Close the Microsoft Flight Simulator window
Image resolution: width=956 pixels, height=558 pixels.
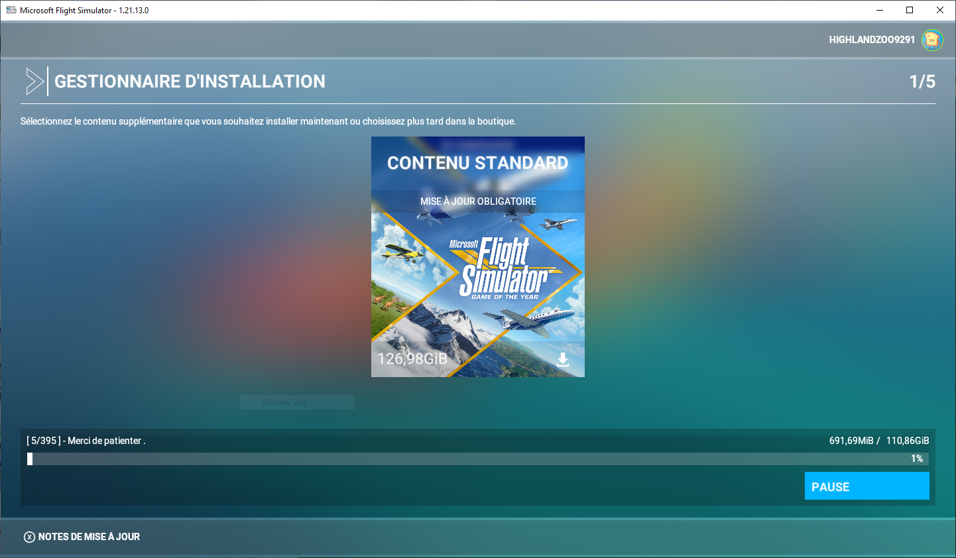(x=940, y=10)
